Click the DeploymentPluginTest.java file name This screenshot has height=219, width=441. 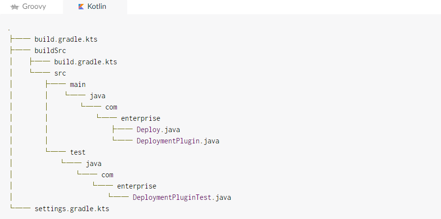tap(182, 197)
